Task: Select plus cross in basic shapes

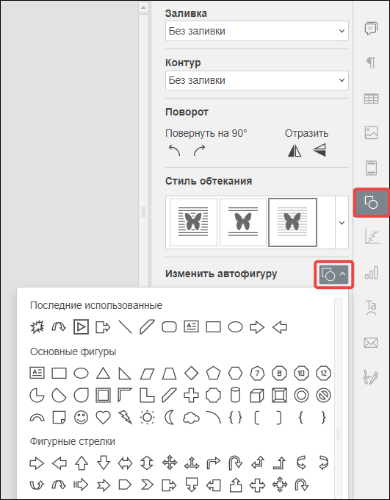Action: 191,396
